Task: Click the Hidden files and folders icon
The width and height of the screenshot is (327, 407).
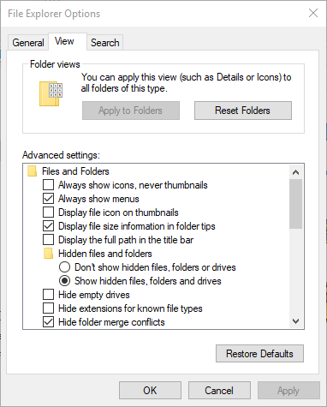Action: coord(48,254)
